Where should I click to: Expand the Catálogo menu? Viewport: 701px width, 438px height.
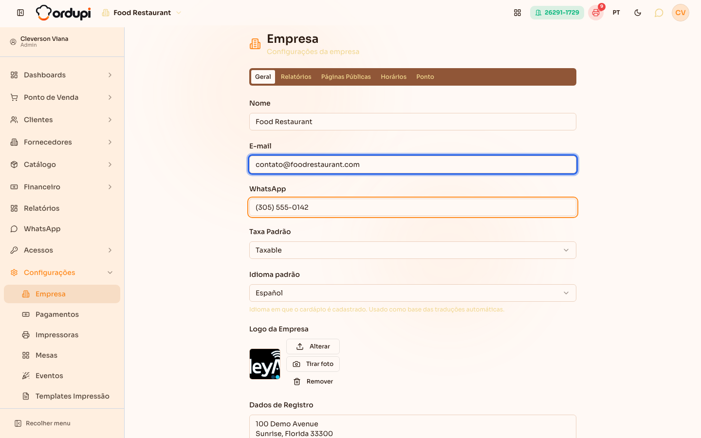coord(62,164)
